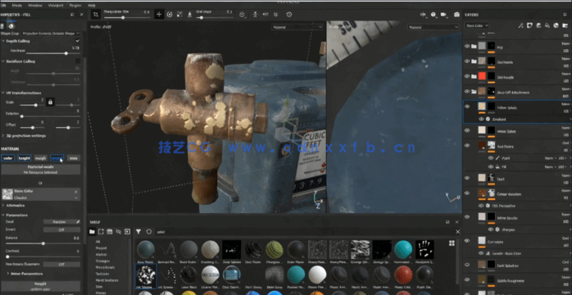572x295 pixels.
Task: Click the Seed Random button
Action: pos(61,221)
